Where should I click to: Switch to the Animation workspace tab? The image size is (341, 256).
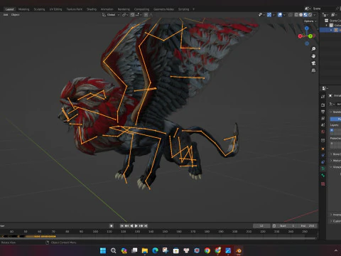107,9
